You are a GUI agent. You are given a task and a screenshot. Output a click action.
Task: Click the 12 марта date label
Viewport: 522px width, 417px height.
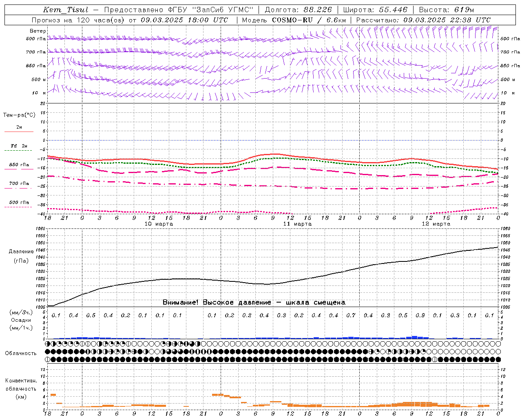point(436,224)
